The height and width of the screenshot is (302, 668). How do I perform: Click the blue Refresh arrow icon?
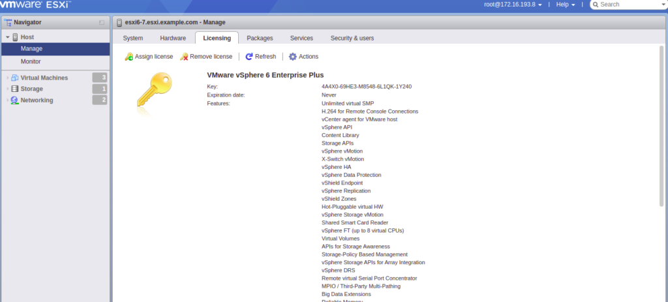(x=249, y=57)
